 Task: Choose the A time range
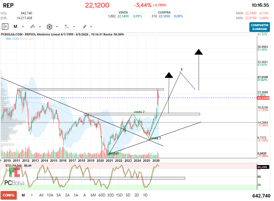pyautogui.click(x=84, y=195)
